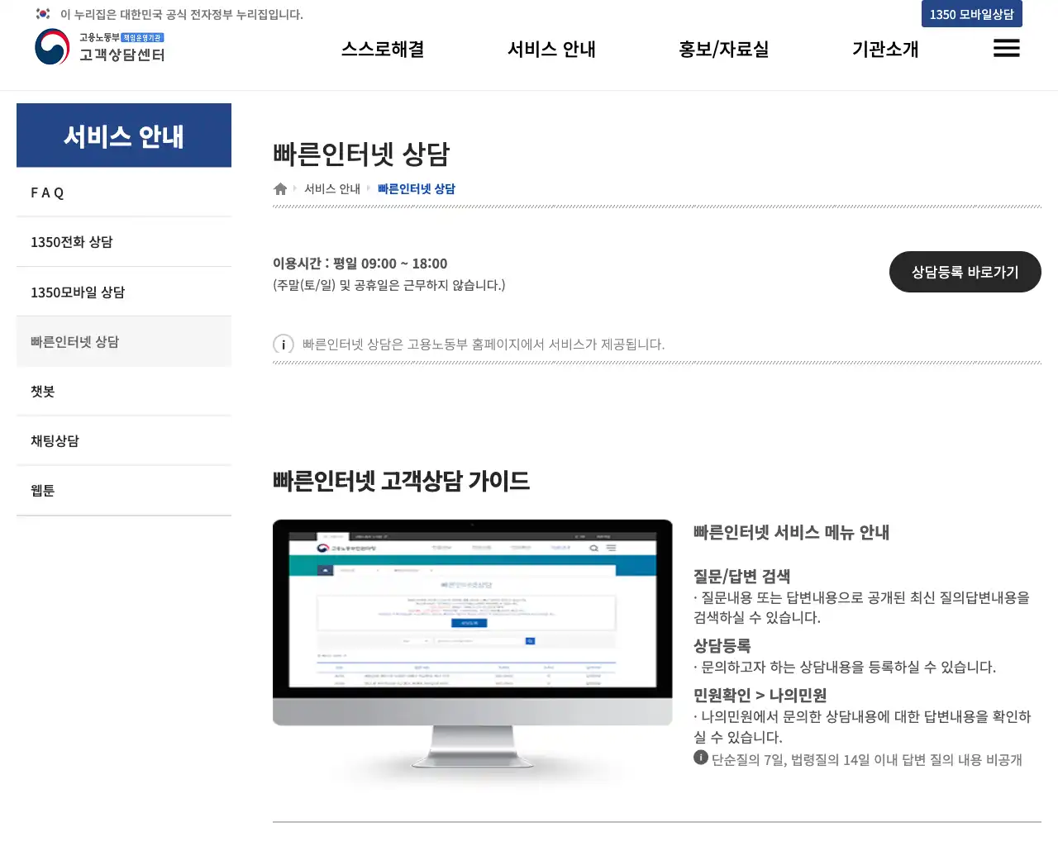The image size is (1058, 846).
Task: Select 채팅상담 from the sidebar
Action: click(55, 440)
